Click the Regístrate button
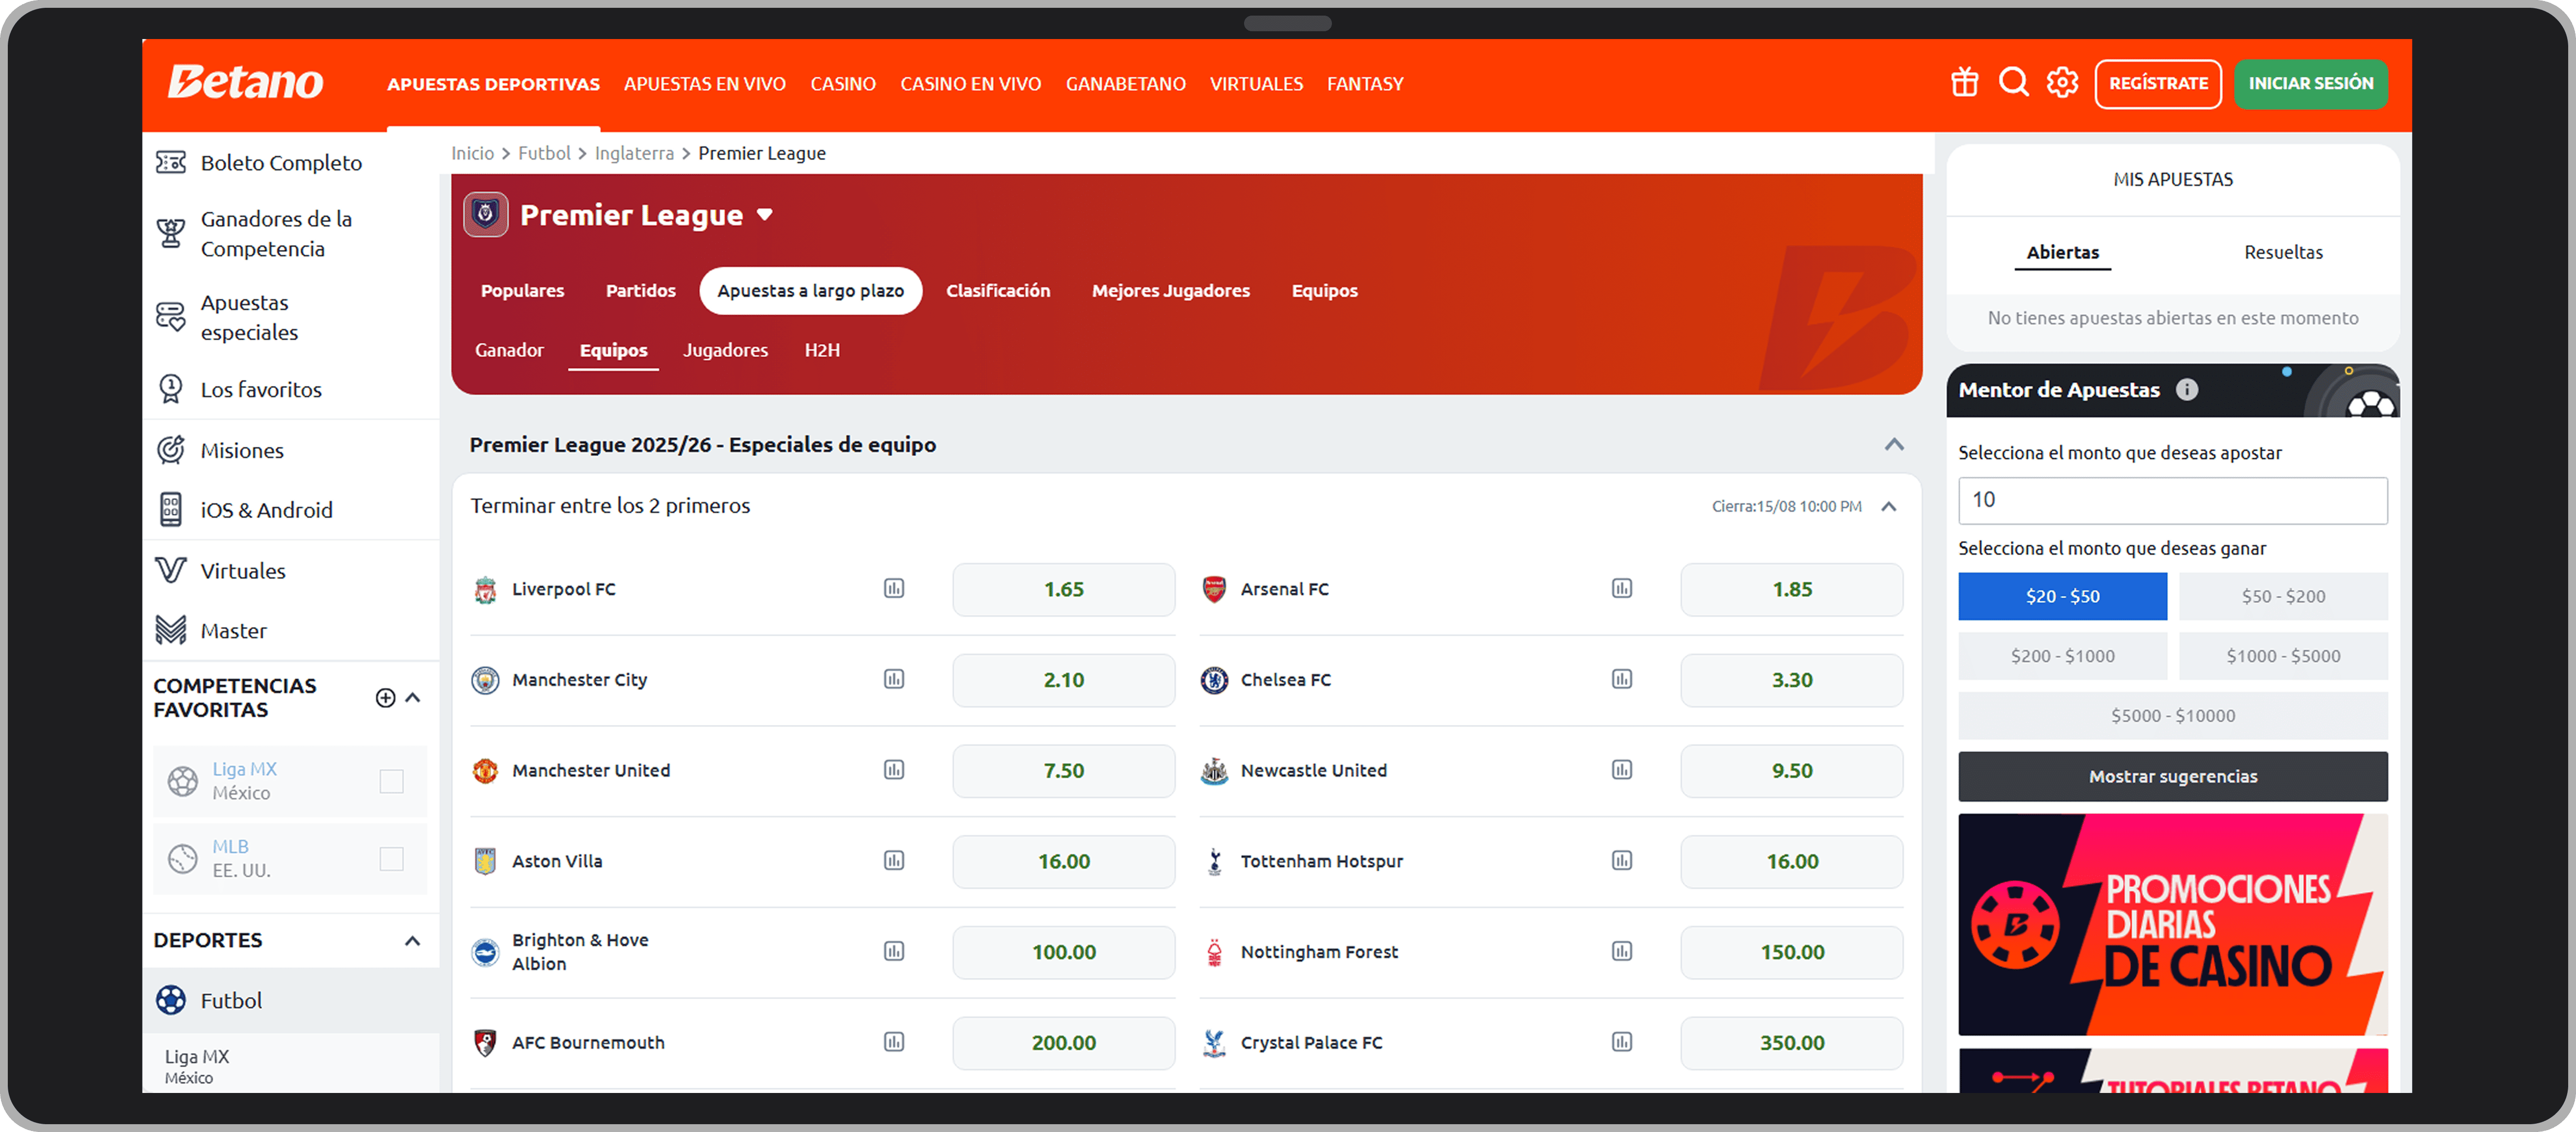Screen dimensions: 2576x1132 click(x=2158, y=84)
